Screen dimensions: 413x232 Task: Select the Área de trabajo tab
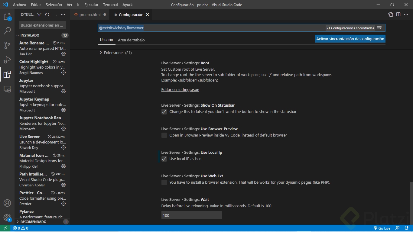pos(131,40)
